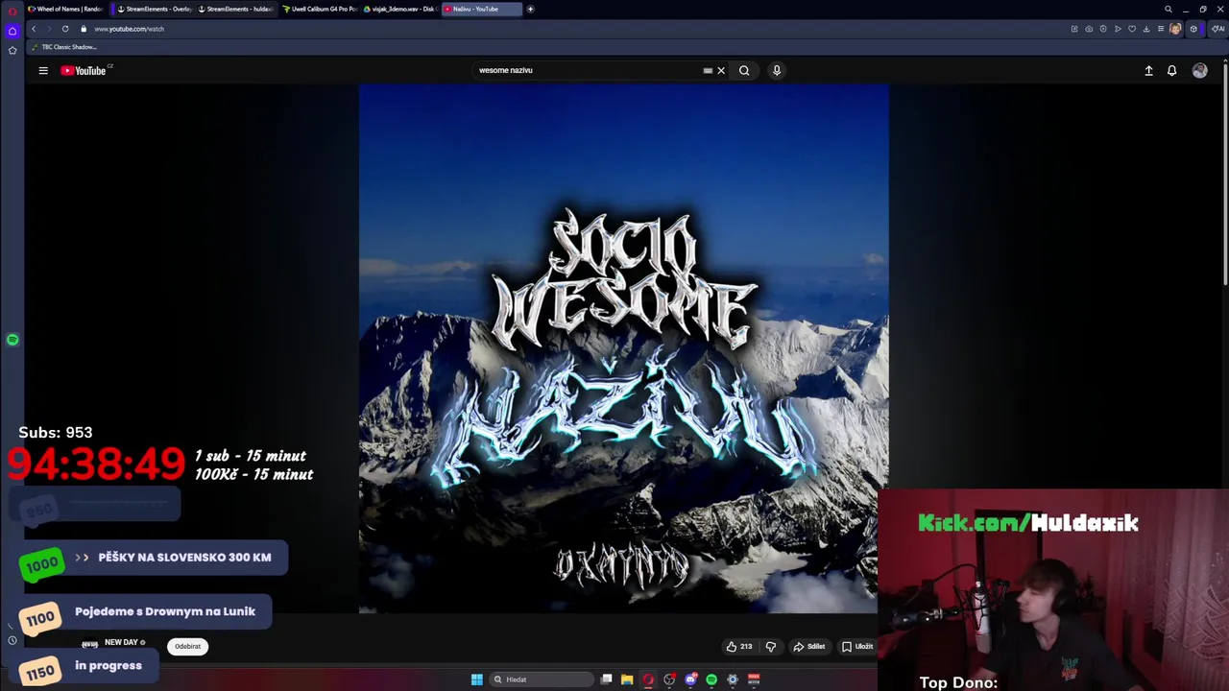Open the Opera AI assistant button
The width and height of the screenshot is (1229, 691).
click(x=1217, y=29)
